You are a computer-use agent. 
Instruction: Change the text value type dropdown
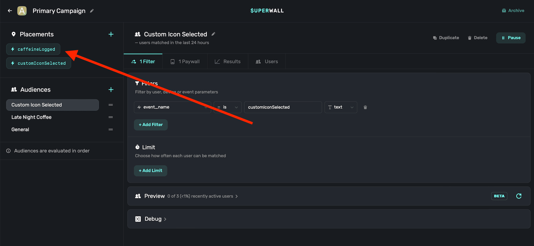[x=341, y=107]
